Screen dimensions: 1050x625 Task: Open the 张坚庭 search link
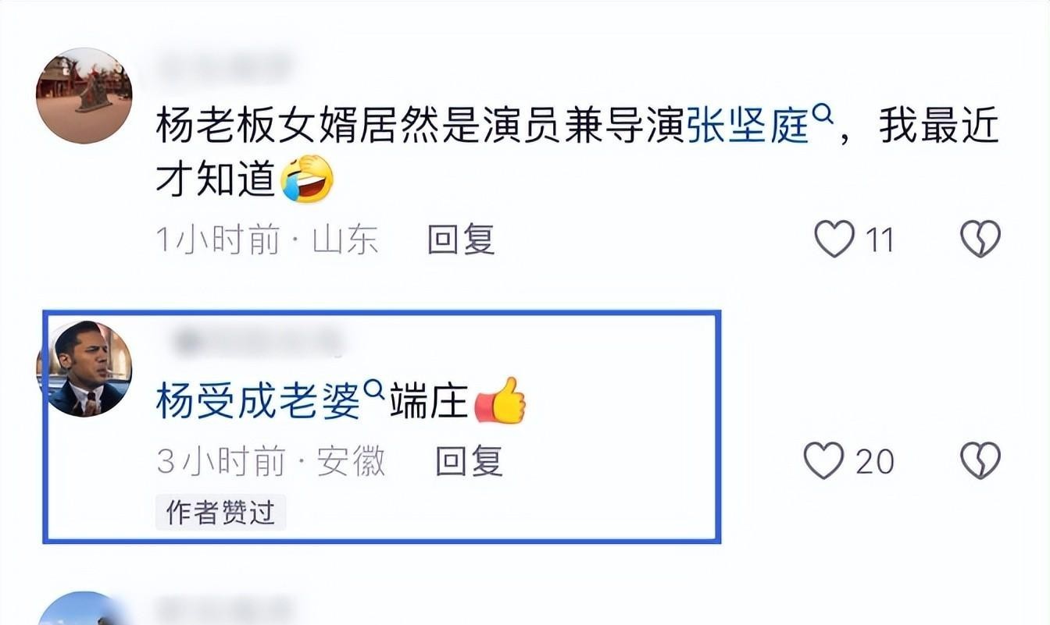[x=748, y=126]
